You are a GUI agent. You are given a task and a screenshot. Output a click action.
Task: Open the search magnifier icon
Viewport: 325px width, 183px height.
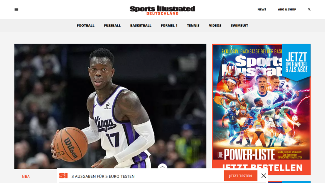tap(309, 10)
